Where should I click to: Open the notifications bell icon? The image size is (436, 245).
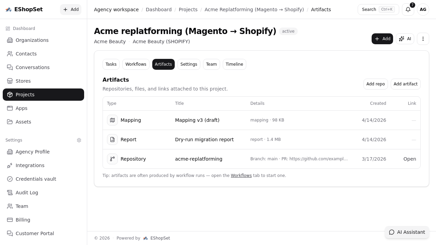[x=408, y=10]
